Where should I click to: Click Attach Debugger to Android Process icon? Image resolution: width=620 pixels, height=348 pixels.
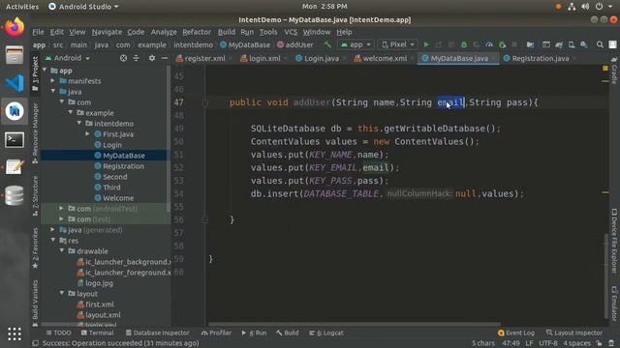pos(502,44)
